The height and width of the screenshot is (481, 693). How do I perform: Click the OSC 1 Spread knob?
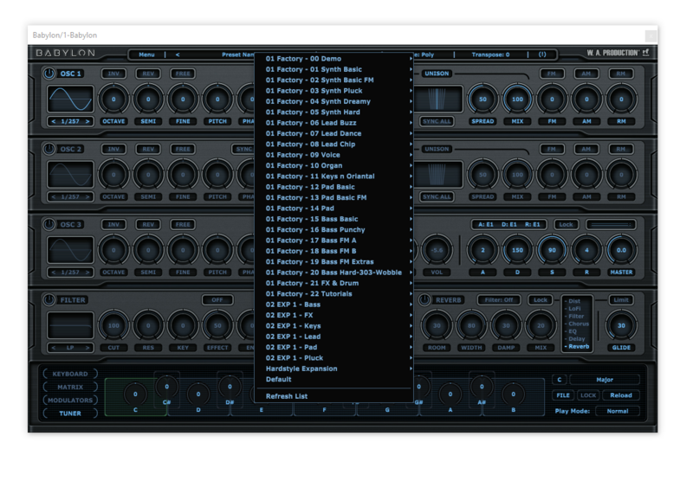coord(483,99)
